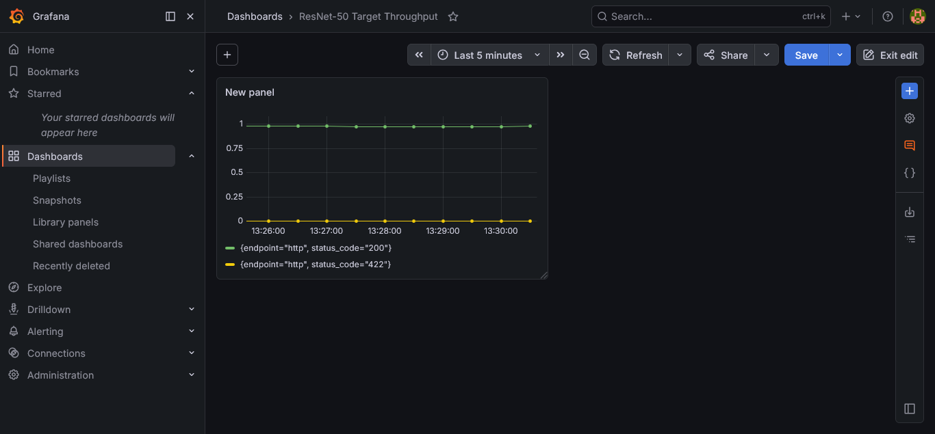Viewport: 935px width, 434px height.
Task: Click ResNet-50 Target Throughput breadcrumb
Action: click(368, 16)
